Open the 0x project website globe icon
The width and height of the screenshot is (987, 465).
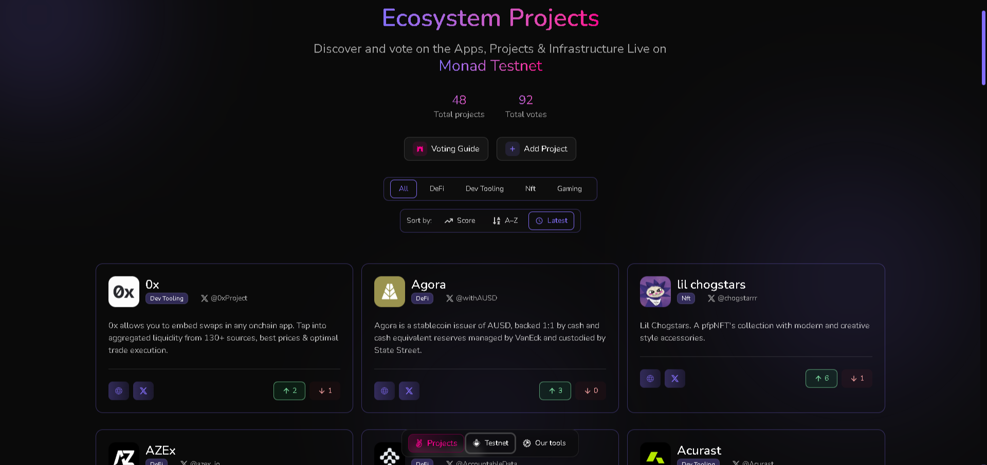119,391
